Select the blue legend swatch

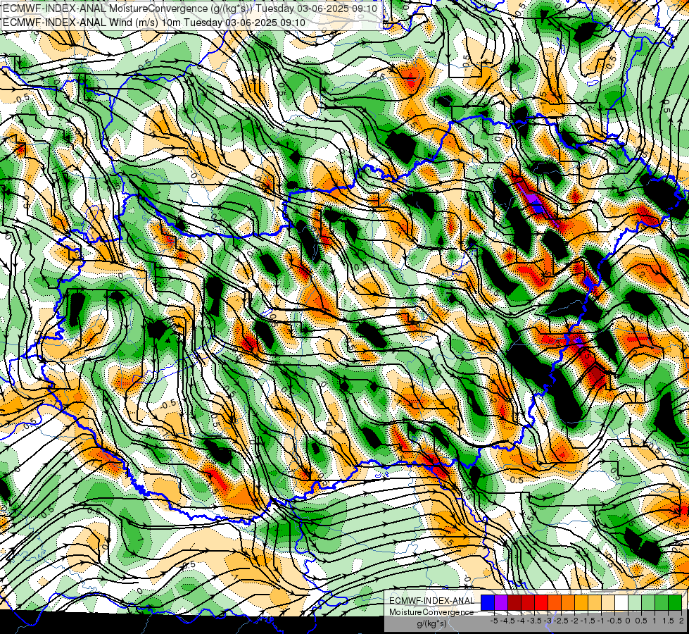pos(488,603)
